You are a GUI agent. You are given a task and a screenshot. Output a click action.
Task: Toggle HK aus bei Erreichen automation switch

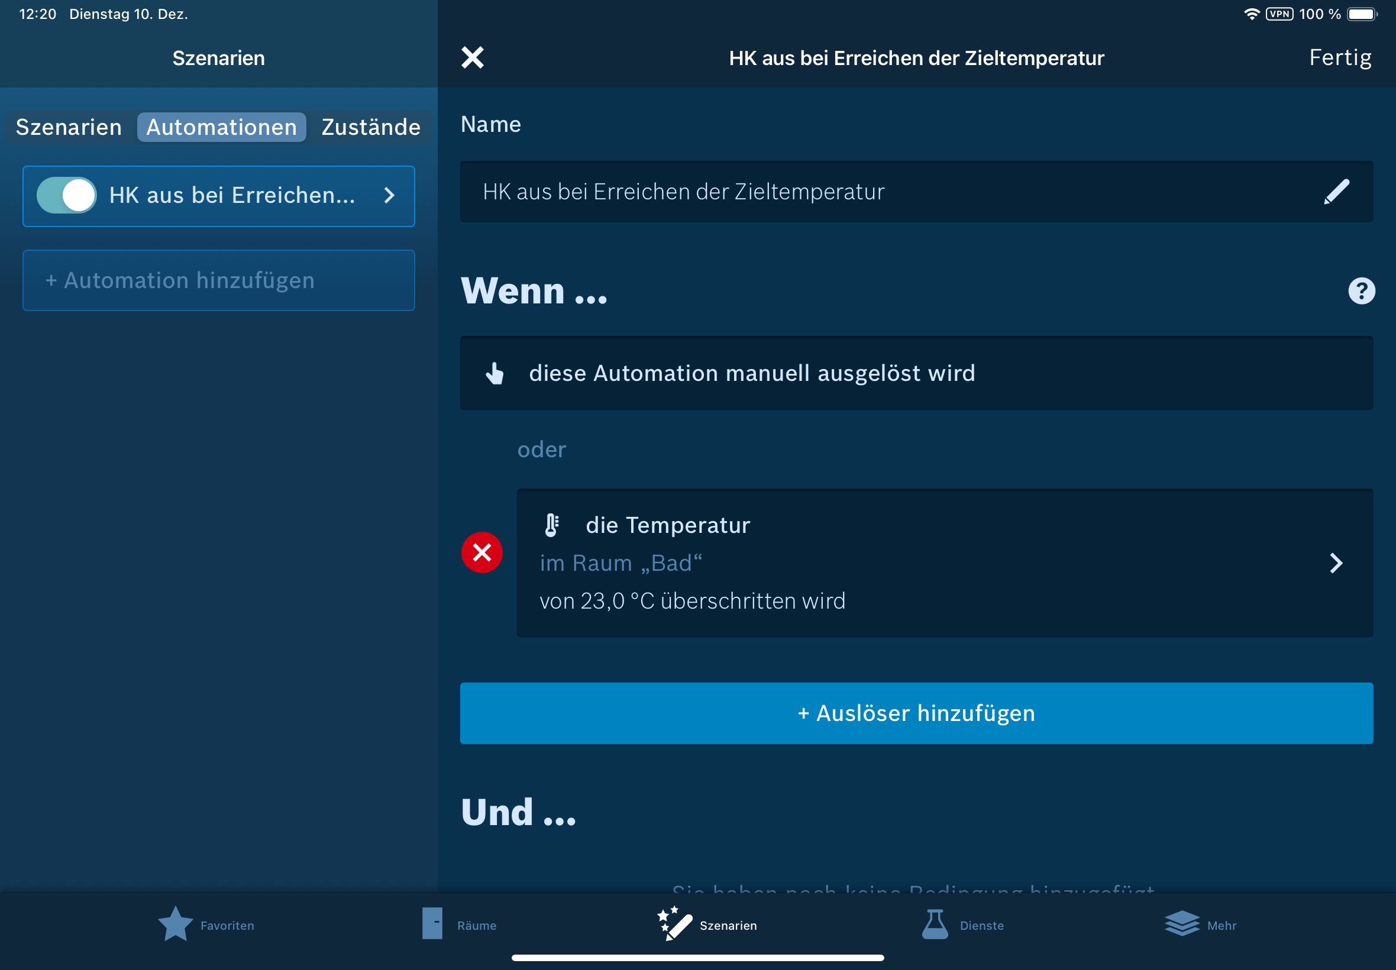tap(67, 195)
